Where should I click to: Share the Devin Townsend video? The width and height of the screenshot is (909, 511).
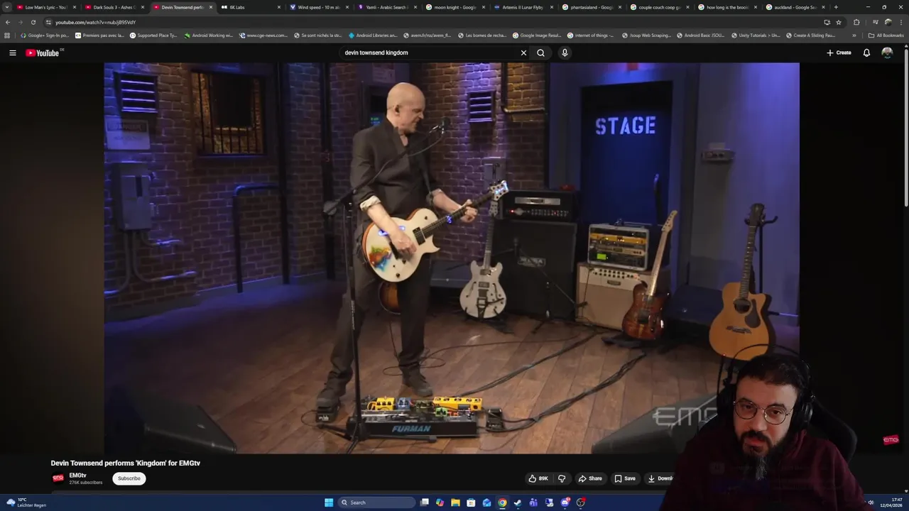590,478
